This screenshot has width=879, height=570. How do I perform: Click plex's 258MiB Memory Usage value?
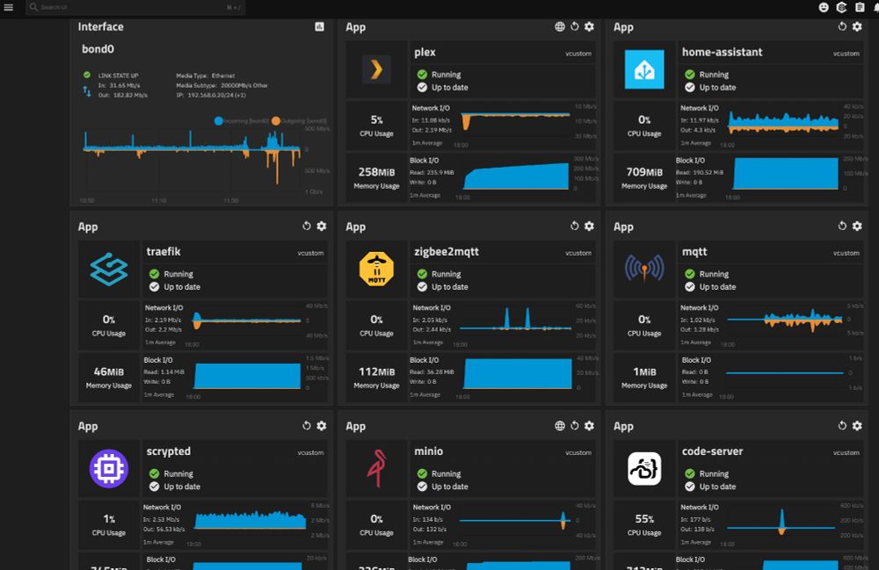point(377,172)
